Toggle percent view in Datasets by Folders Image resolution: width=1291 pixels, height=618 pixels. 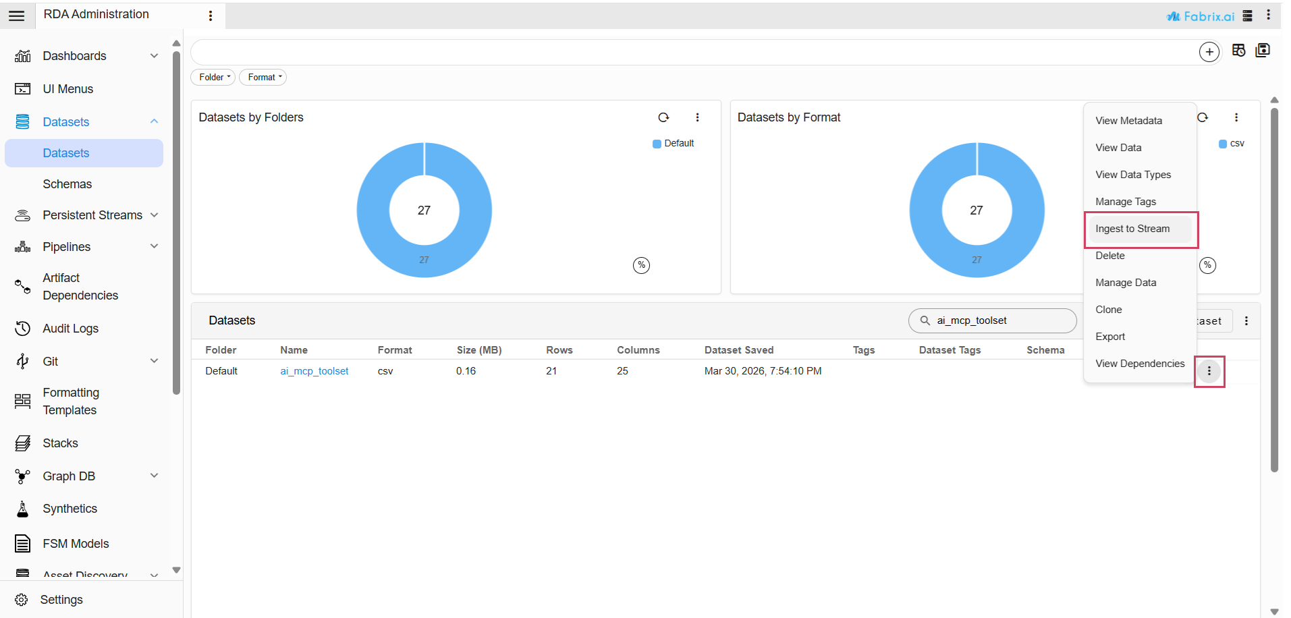[641, 265]
